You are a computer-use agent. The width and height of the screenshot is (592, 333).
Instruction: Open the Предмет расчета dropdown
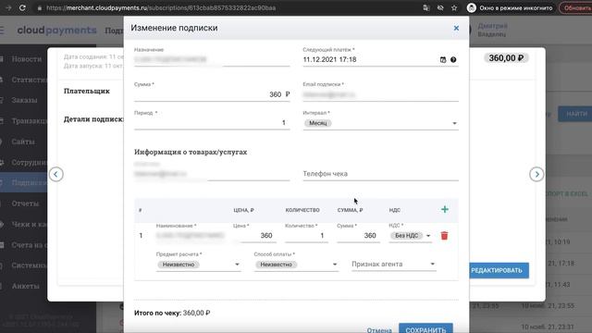coord(199,265)
